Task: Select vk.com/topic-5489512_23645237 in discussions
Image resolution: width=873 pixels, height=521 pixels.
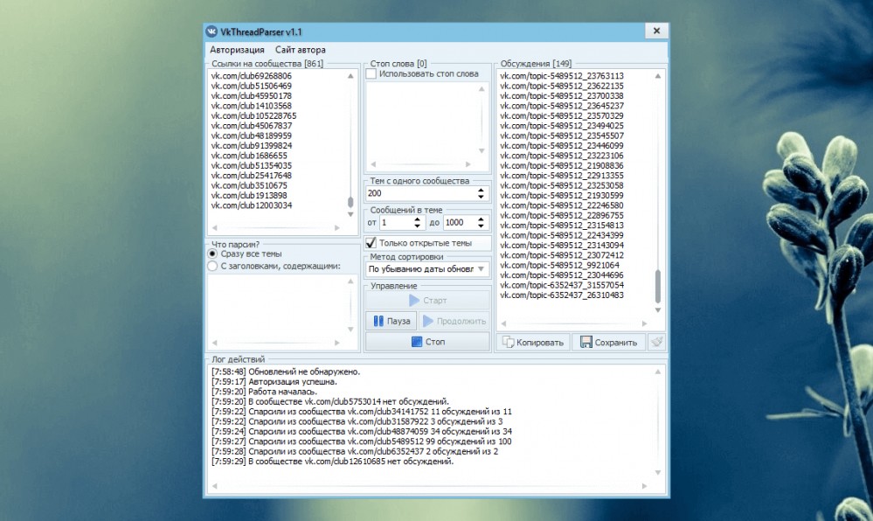Action: [x=562, y=106]
